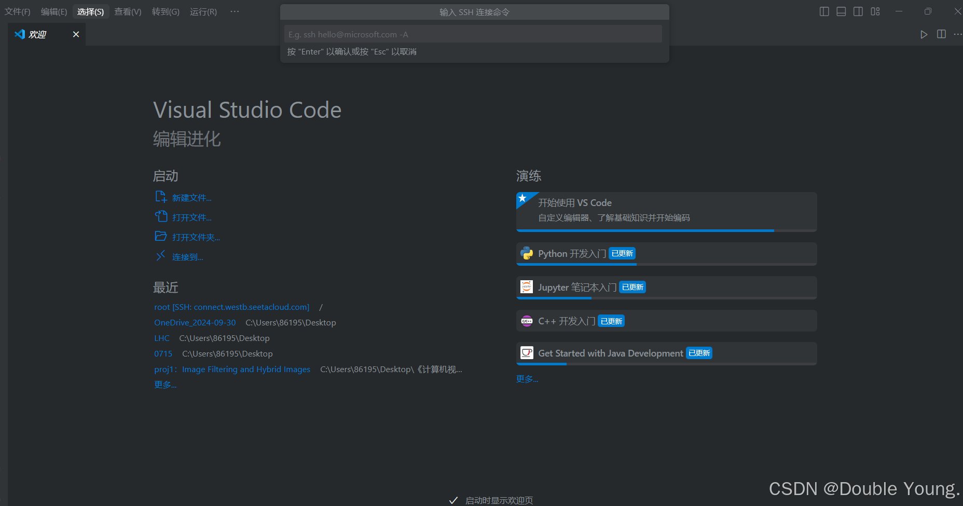
Task: Click the Jupyter notebook icon
Action: 527,287
